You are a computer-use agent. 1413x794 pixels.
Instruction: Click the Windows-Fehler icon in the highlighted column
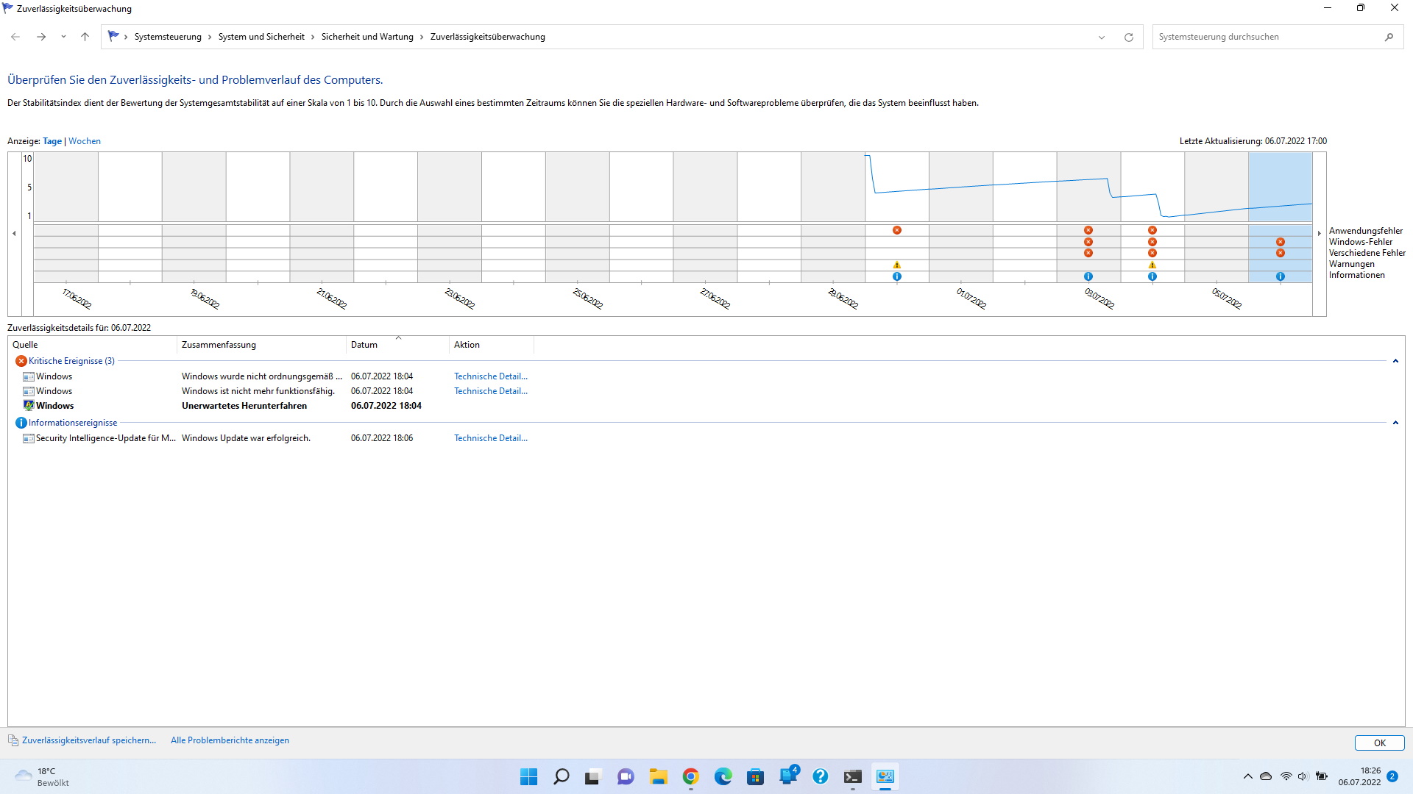pos(1280,242)
